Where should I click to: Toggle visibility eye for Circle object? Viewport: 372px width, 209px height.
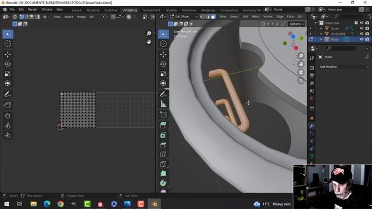click(362, 28)
